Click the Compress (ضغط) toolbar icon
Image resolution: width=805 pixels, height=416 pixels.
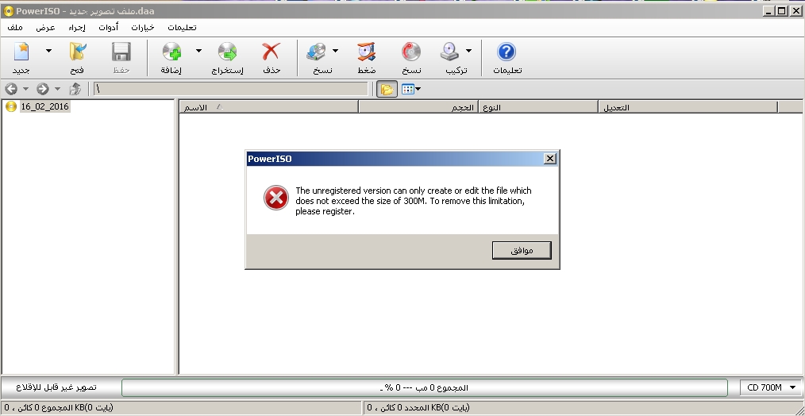[367, 52]
